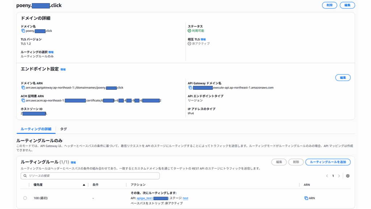
Task: Copy the routing rule ARN in the table row
Action: pyautogui.click(x=306, y=198)
